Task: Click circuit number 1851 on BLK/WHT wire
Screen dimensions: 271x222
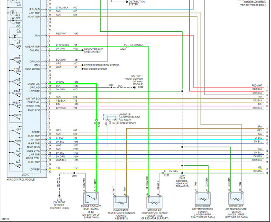Action: [76, 60]
